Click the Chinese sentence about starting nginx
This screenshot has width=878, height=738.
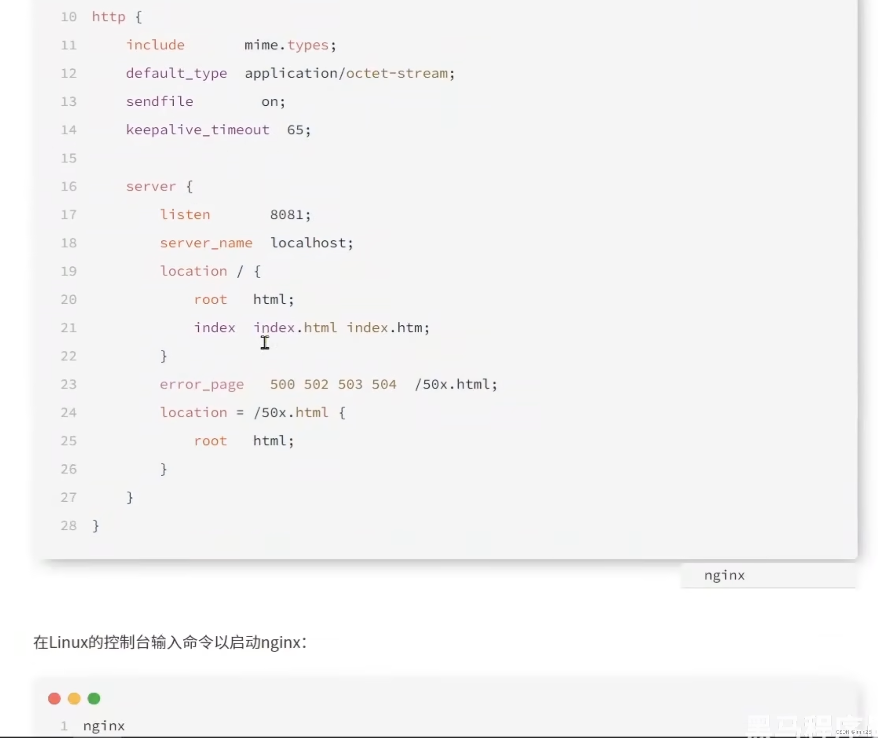pos(170,642)
